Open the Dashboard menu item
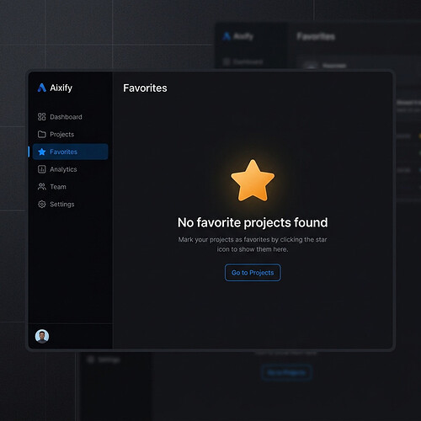Screen dimensions: 421x421 click(70, 117)
